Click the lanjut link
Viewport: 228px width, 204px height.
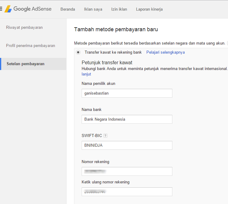pyautogui.click(x=86, y=74)
